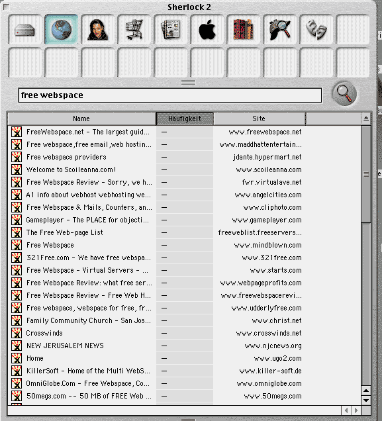
Task: Click the horizontal scroll right arrow
Action: point(356,410)
